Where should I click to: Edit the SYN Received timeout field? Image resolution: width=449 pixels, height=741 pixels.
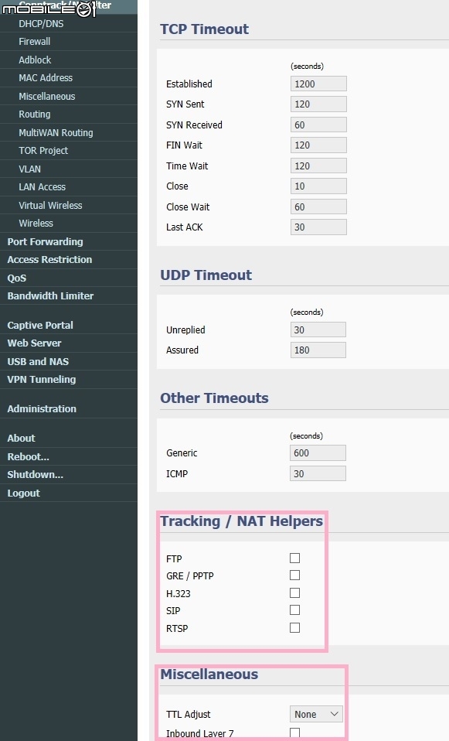pyautogui.click(x=318, y=125)
